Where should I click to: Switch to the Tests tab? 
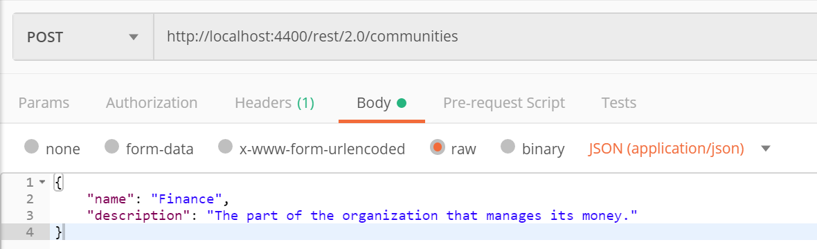618,102
